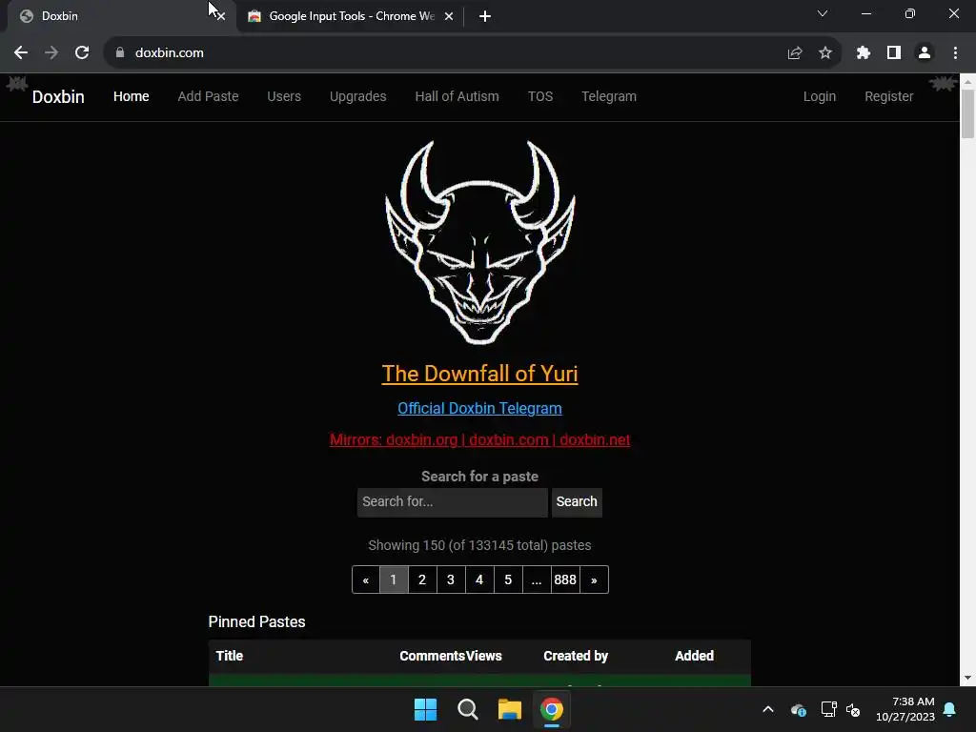976x732 pixels.
Task: Click the Created by column header
Action: pos(576,656)
